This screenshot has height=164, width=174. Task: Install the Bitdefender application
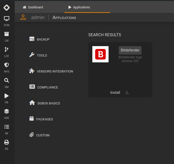pyautogui.click(x=119, y=93)
